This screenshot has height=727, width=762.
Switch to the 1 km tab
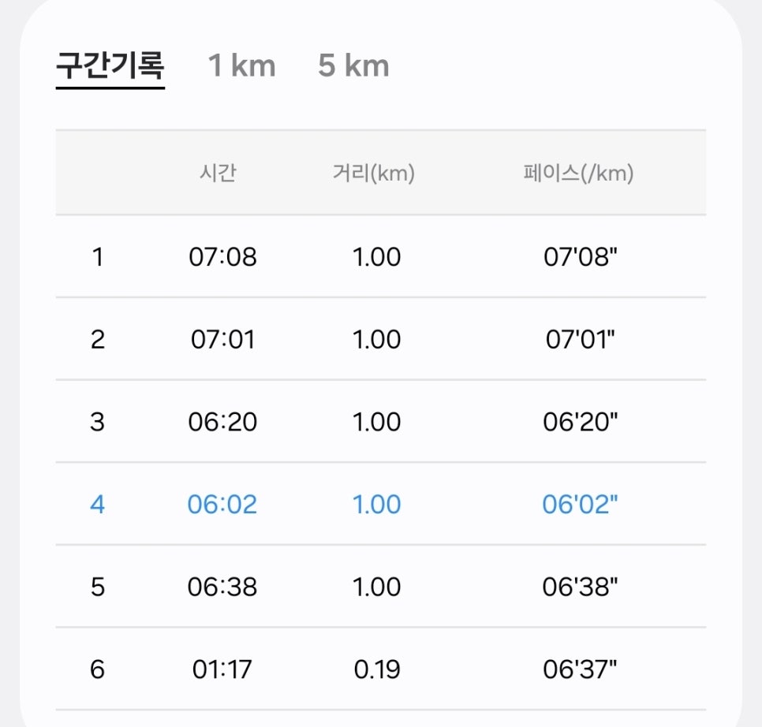(242, 65)
